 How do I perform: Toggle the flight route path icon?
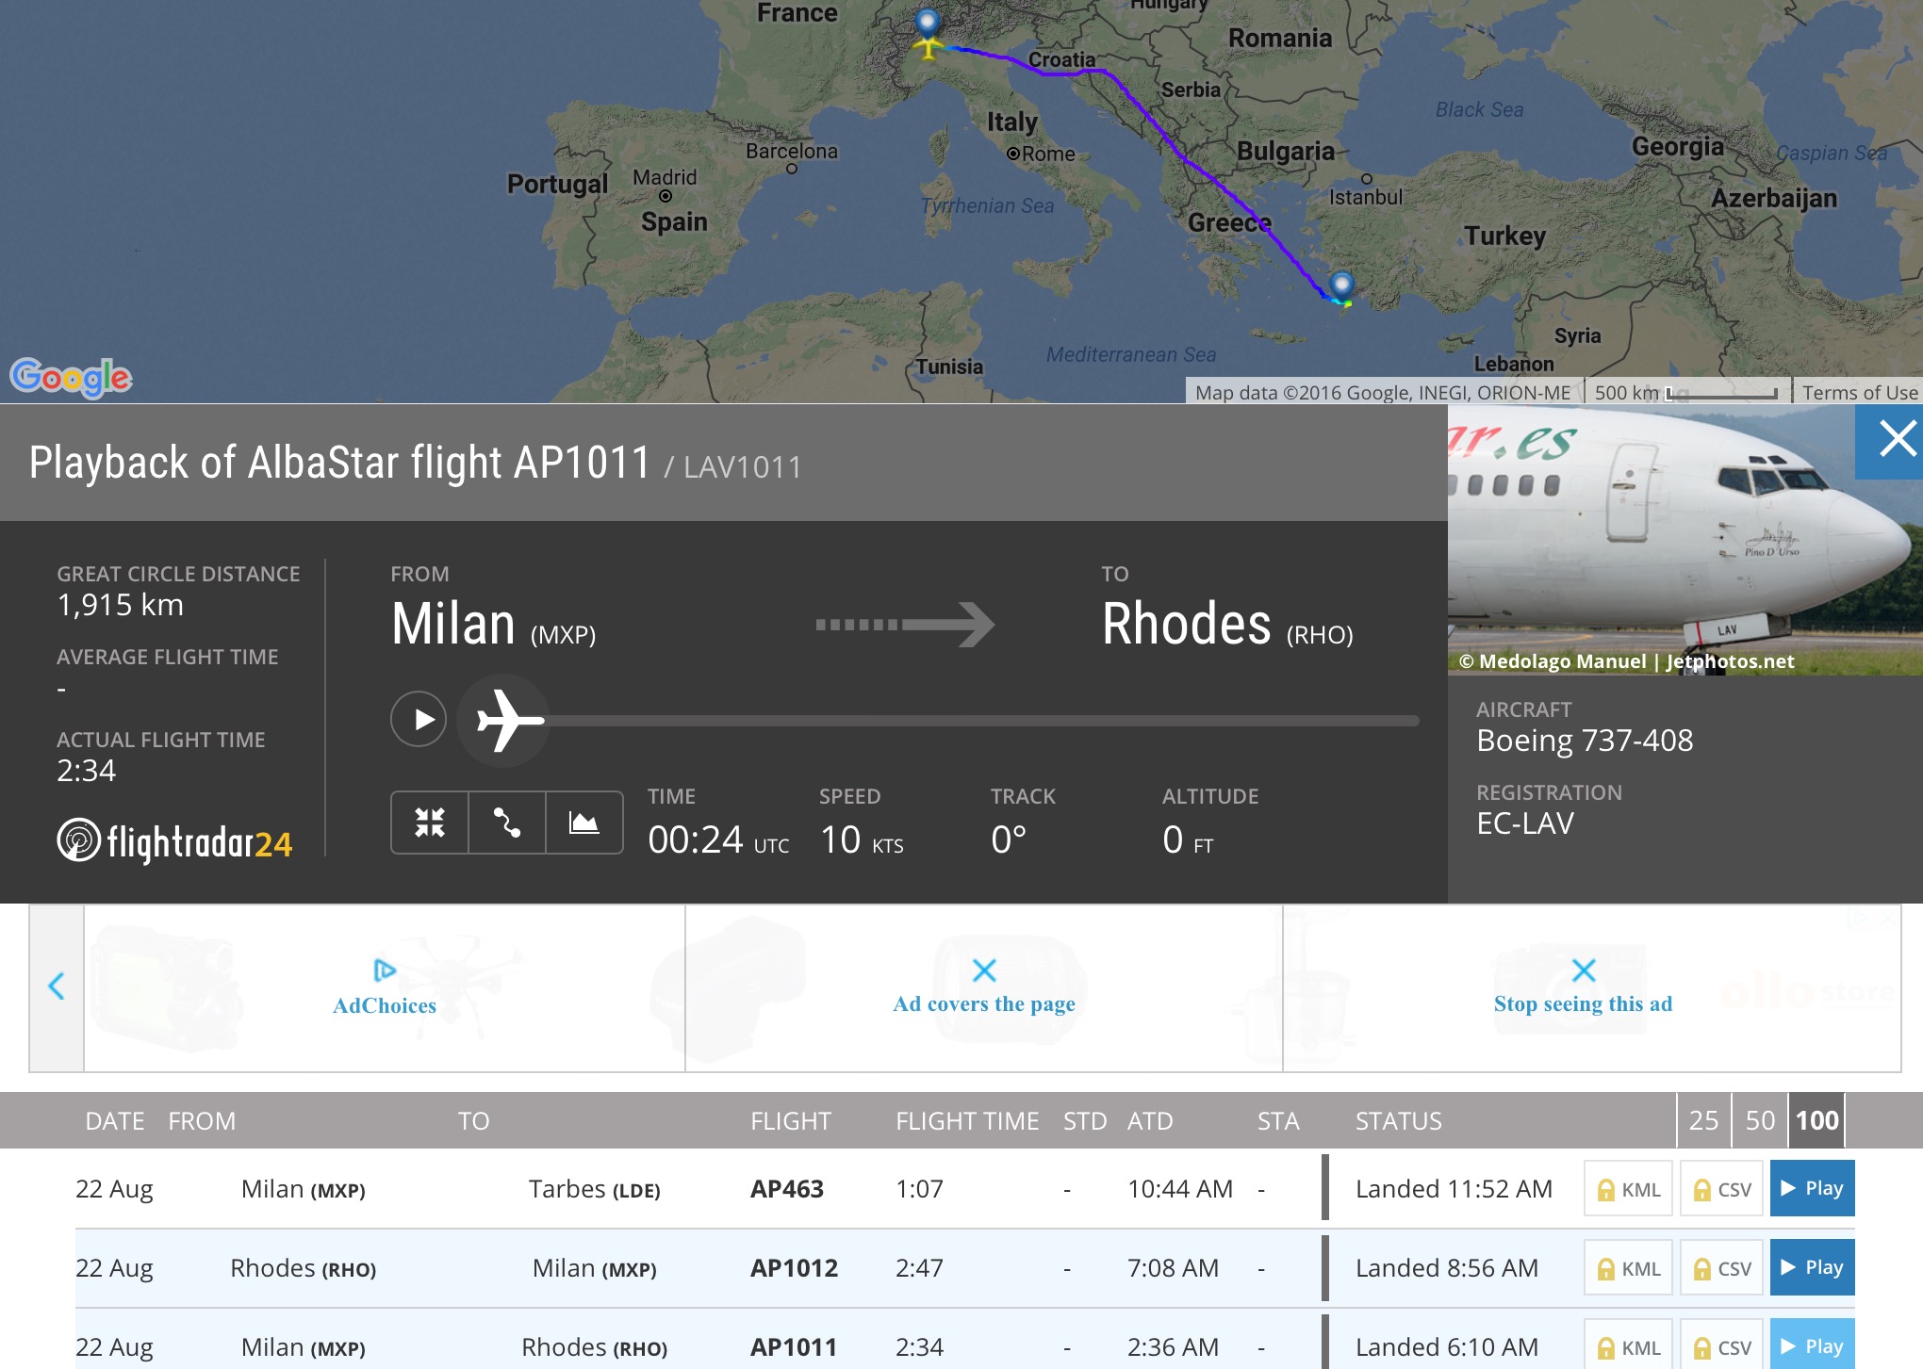507,823
